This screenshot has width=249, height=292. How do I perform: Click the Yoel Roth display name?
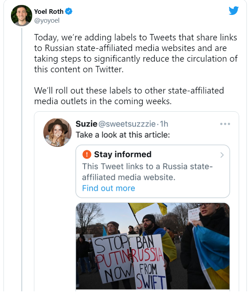48,11
